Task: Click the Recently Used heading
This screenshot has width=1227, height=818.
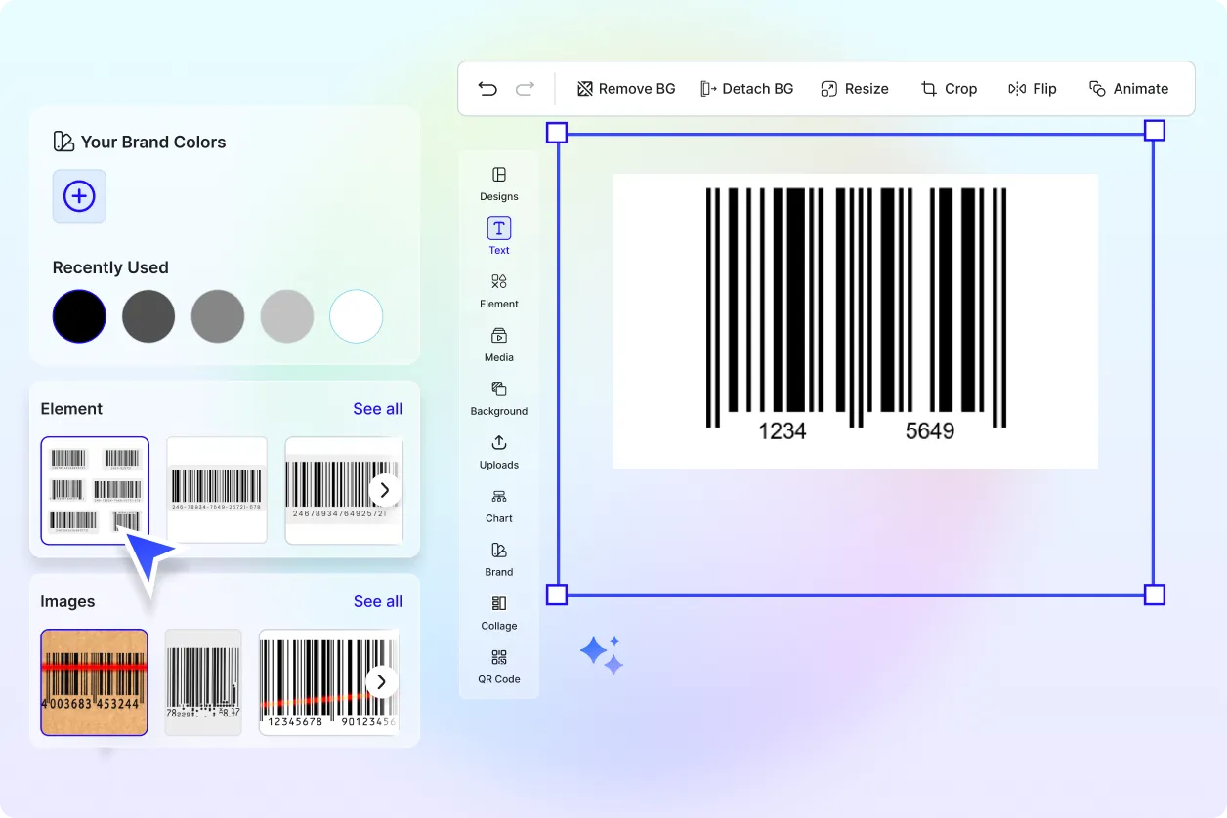Action: coord(110,267)
